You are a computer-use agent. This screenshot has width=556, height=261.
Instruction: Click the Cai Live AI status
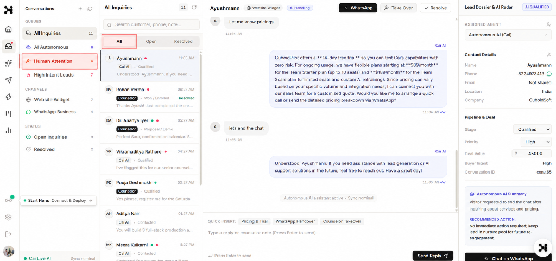pyautogui.click(x=37, y=258)
